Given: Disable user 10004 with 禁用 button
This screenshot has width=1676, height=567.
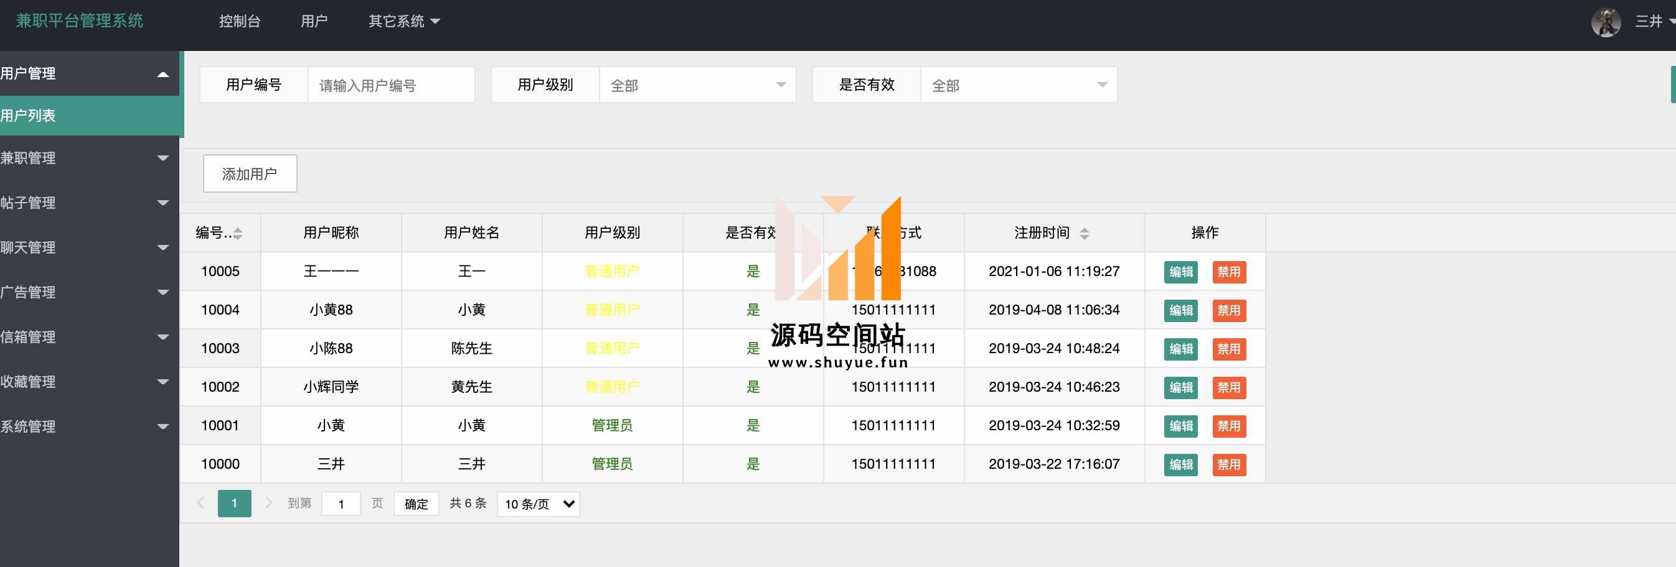Looking at the screenshot, I should 1229,310.
